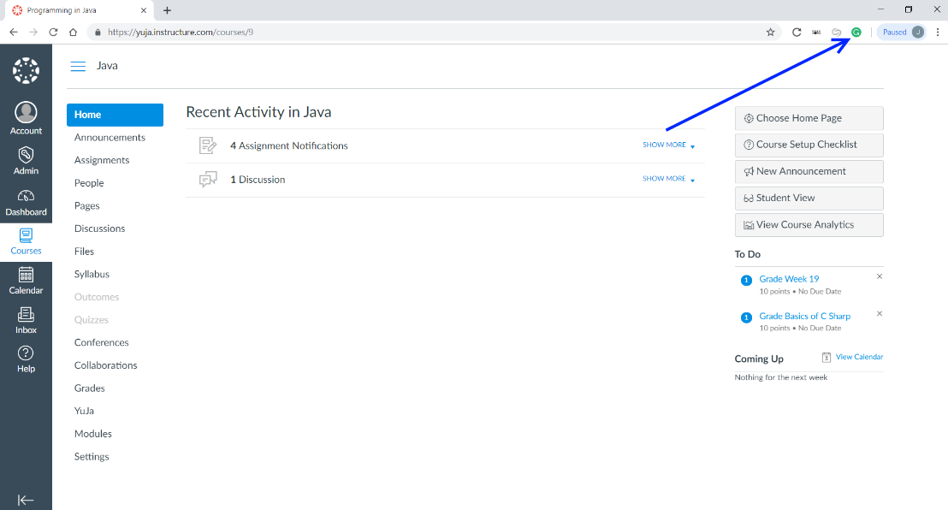Expand Show More for 1 Discussion
The height and width of the screenshot is (510, 948).
[669, 179]
